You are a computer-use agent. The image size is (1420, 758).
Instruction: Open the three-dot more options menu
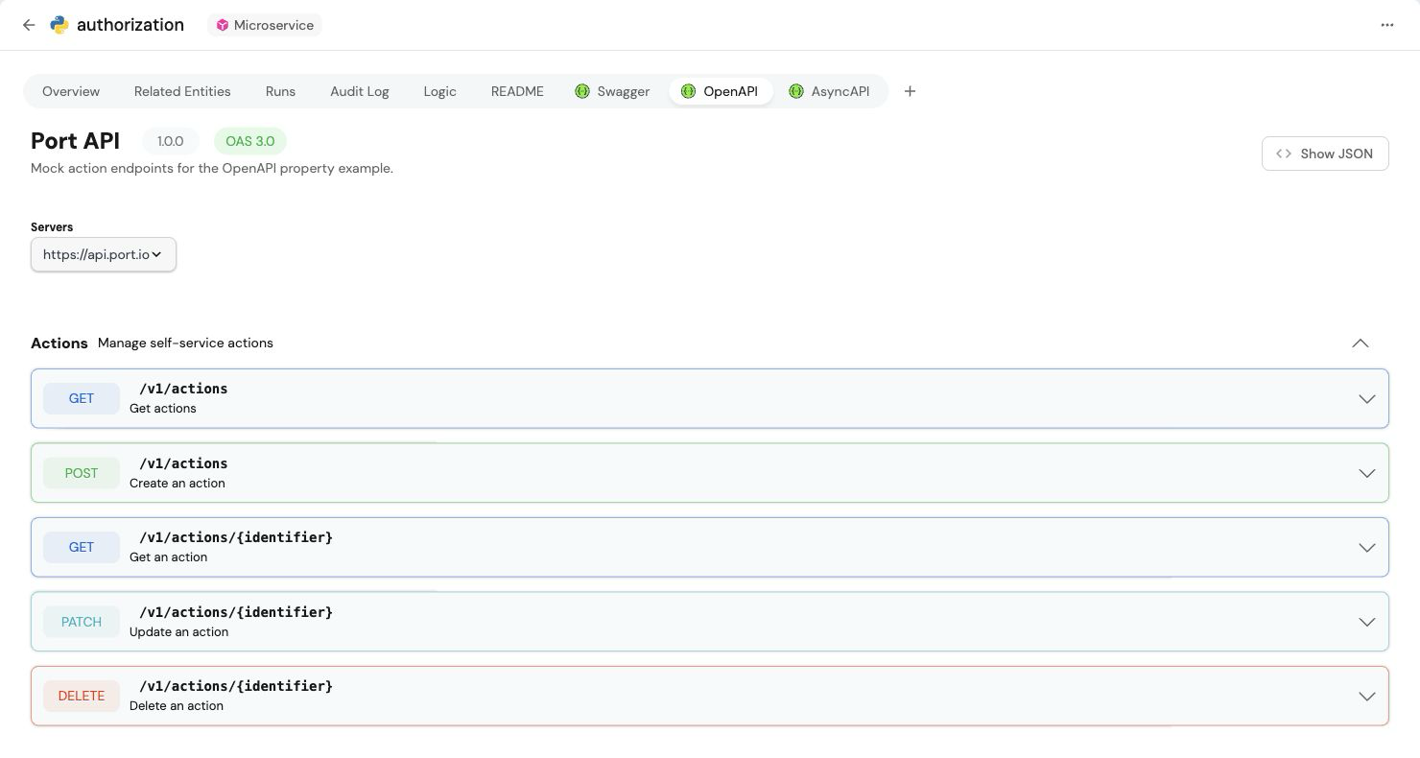(x=1386, y=25)
